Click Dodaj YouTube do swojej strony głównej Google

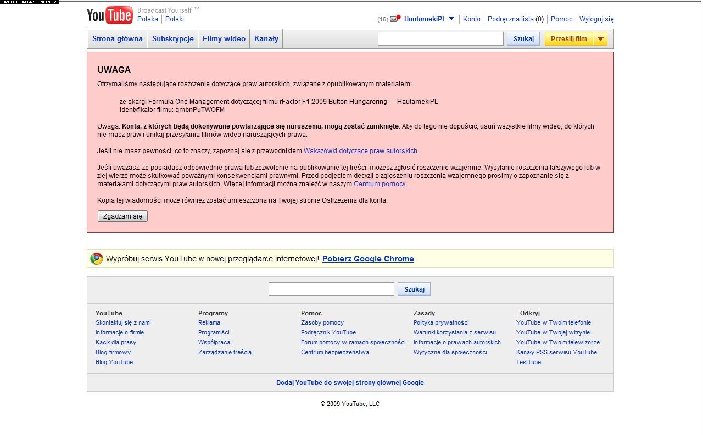tap(350, 383)
